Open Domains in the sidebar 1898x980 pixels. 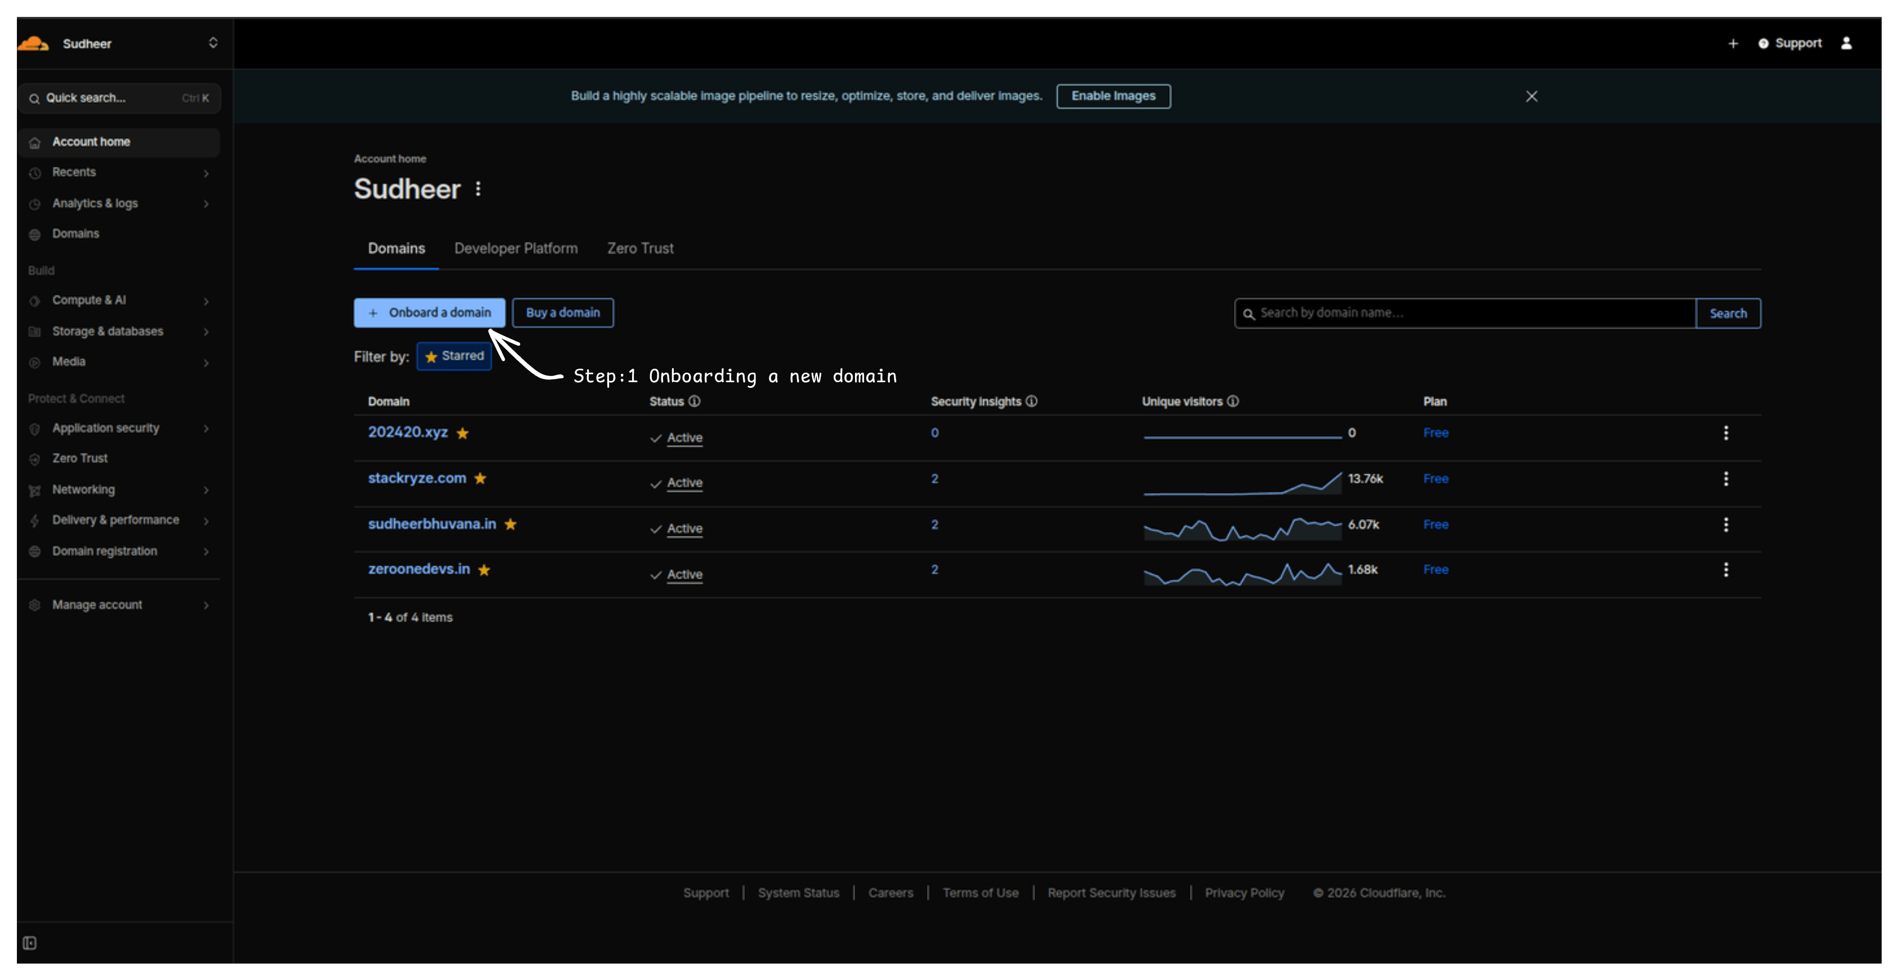pos(75,234)
